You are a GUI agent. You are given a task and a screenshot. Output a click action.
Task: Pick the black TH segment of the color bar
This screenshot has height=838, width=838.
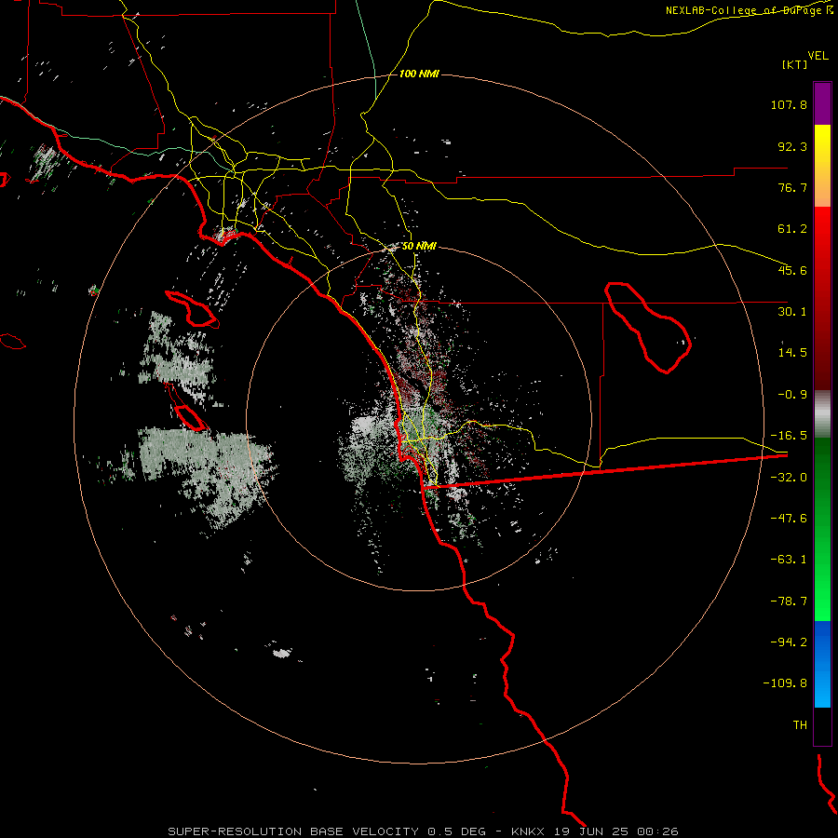tap(822, 725)
